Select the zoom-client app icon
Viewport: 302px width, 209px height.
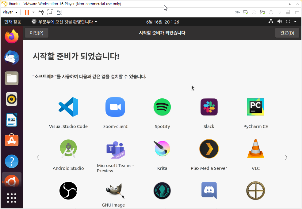[115, 107]
